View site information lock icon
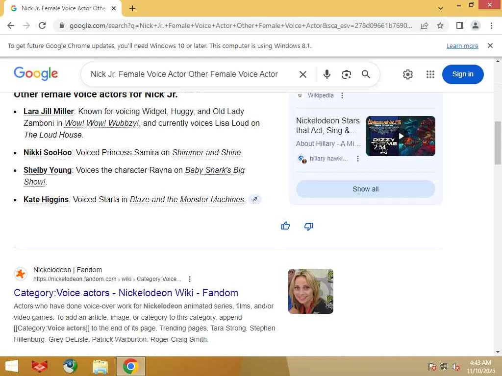This screenshot has height=376, width=502. (x=62, y=25)
